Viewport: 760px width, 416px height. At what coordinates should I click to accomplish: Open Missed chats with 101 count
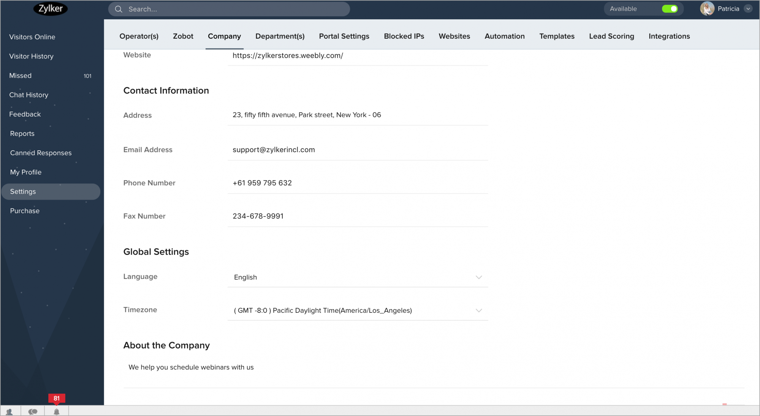21,76
